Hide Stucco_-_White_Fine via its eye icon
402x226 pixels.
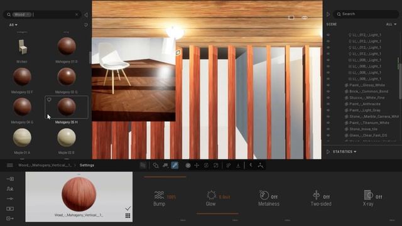click(x=329, y=98)
